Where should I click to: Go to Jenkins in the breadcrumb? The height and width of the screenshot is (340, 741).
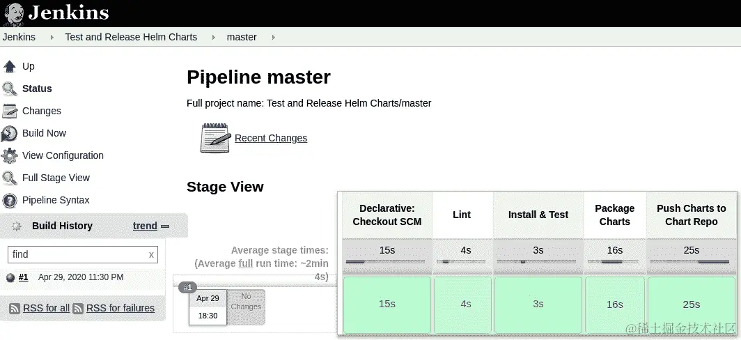[x=19, y=37]
